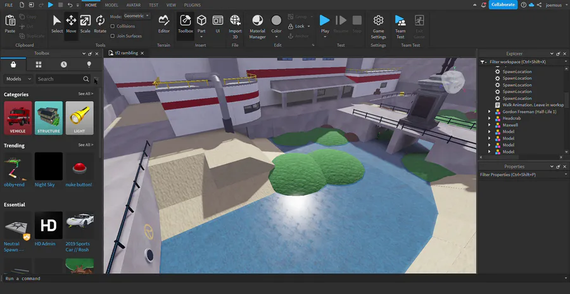Start a Team Test session
Screen dimensions: 570x294
(400, 25)
